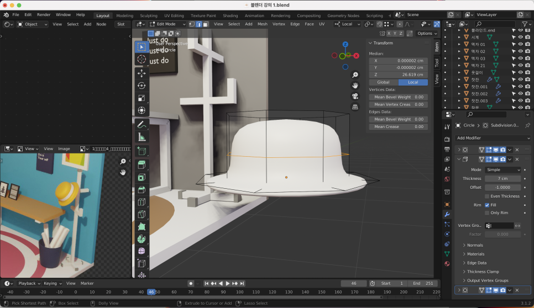Select the 3D Cursor tool
This screenshot has height=308, width=534.
tap(142, 59)
